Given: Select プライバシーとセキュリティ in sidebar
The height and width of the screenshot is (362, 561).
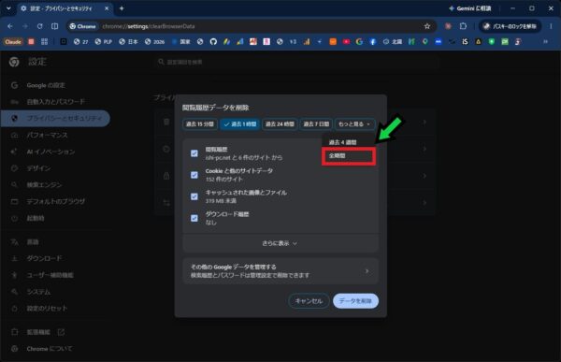Looking at the screenshot, I should [x=55, y=118].
